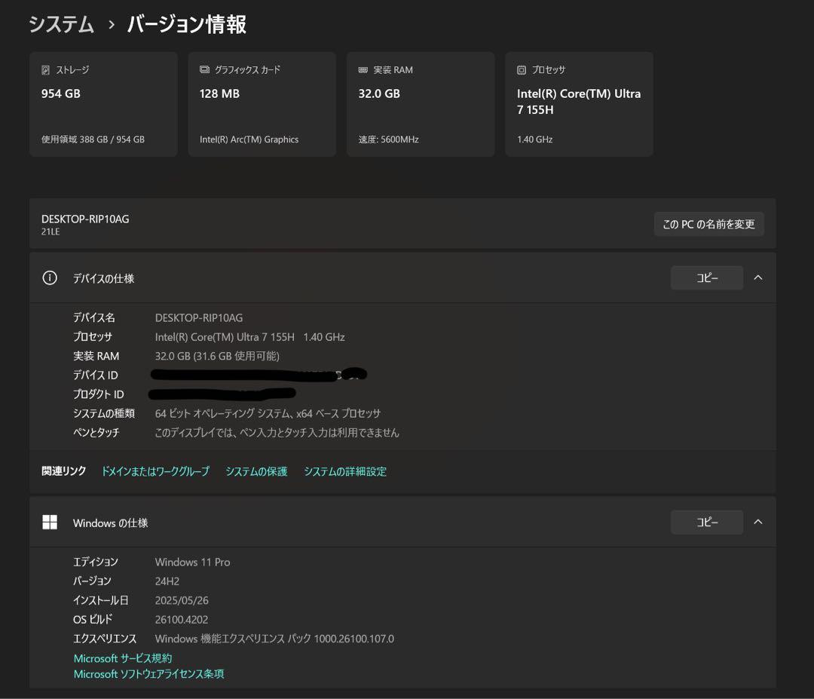The height and width of the screenshot is (699, 814).
Task: Open the Microsoft サービス規約 link
Action: 122,658
